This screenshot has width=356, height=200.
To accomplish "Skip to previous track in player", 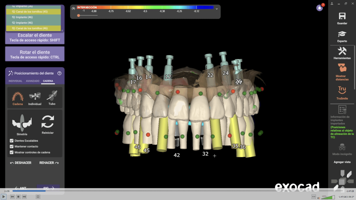I will coord(12,197).
